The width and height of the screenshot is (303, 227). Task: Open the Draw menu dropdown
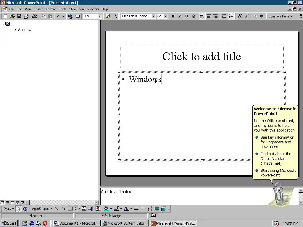[x=9, y=209]
